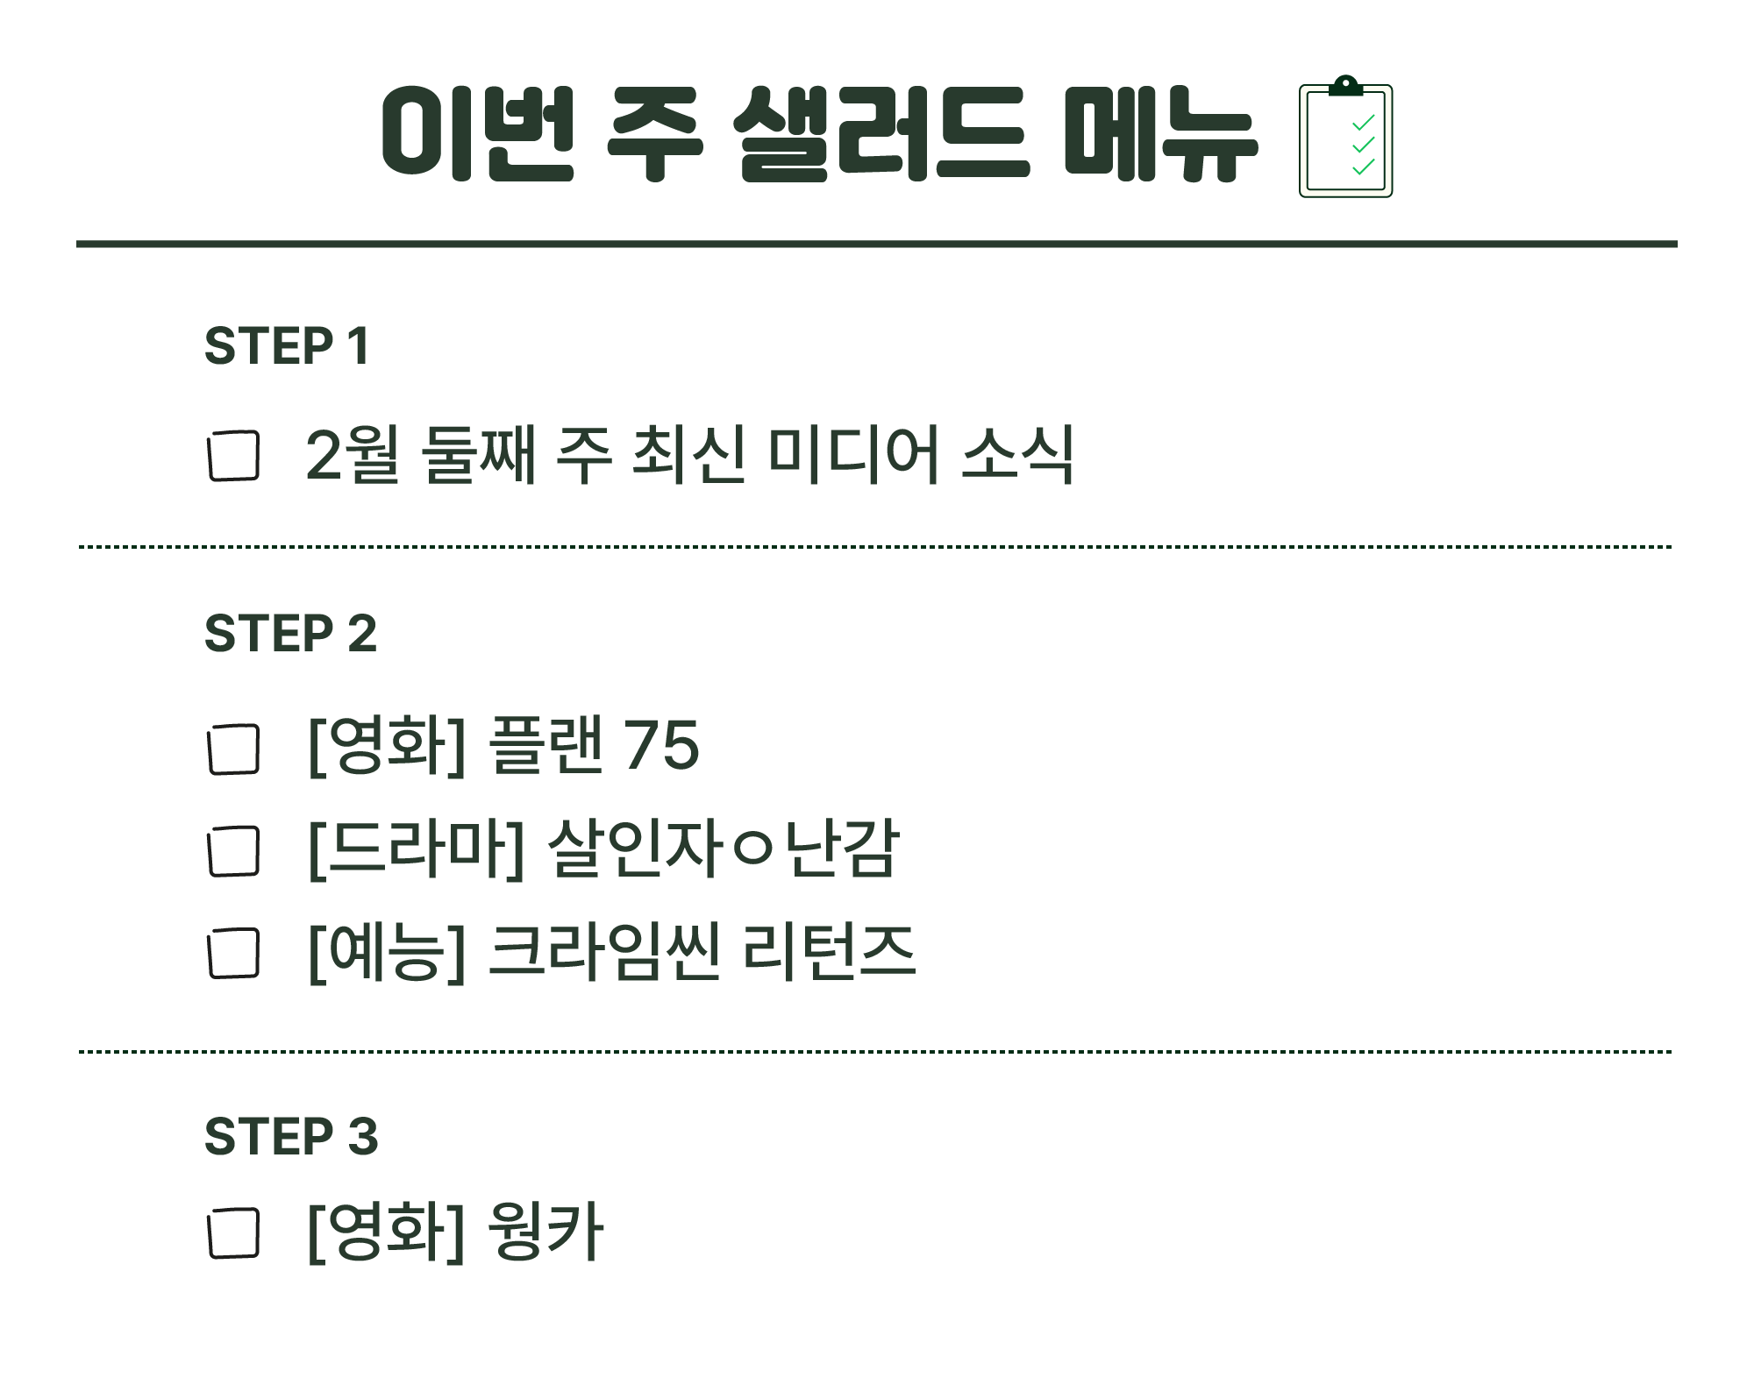Viewport: 1754px width, 1378px height.
Task: Open the [드라마] 살인자ㅇ난감 item text
Action: [x=603, y=848]
